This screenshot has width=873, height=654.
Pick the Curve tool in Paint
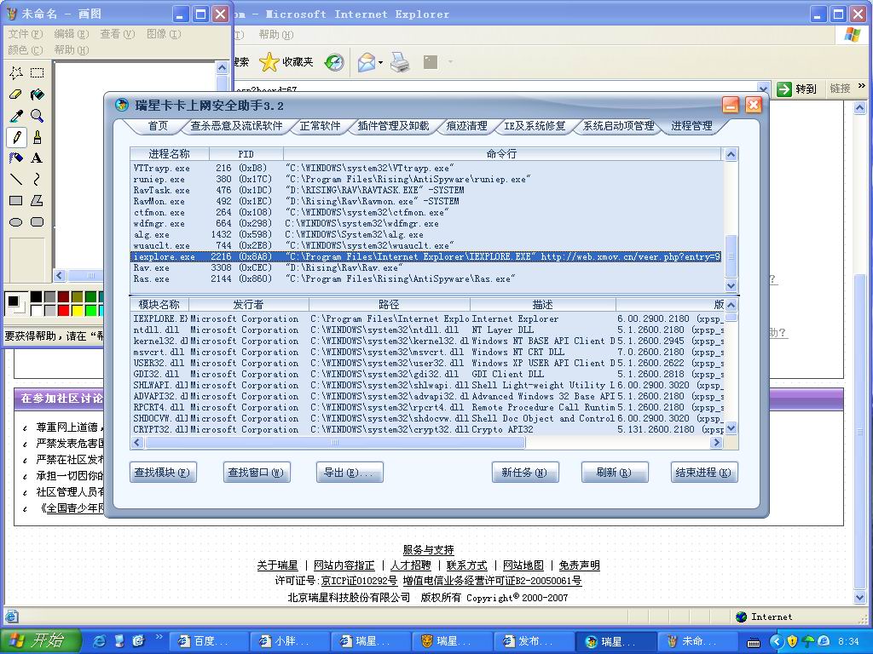[x=38, y=179]
